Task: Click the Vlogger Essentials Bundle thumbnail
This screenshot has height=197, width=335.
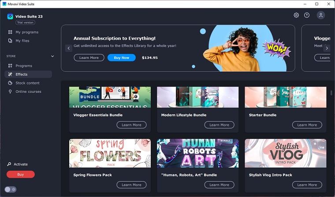Action: (110, 97)
